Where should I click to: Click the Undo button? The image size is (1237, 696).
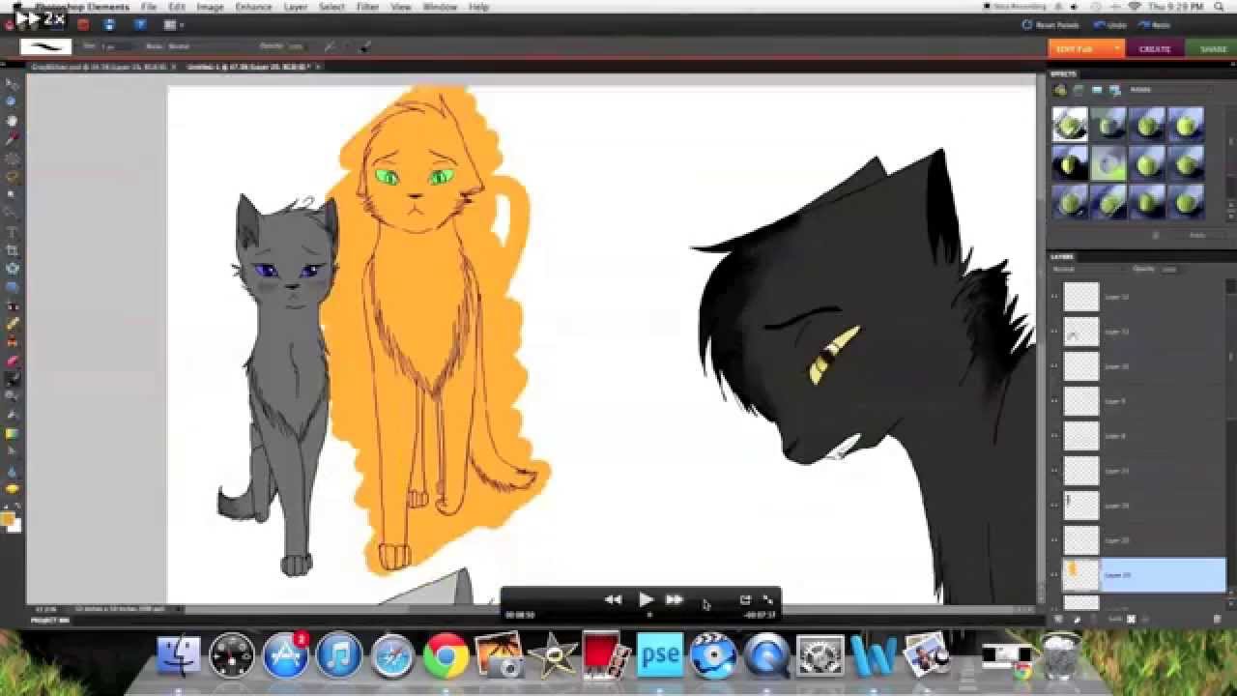tap(1111, 24)
